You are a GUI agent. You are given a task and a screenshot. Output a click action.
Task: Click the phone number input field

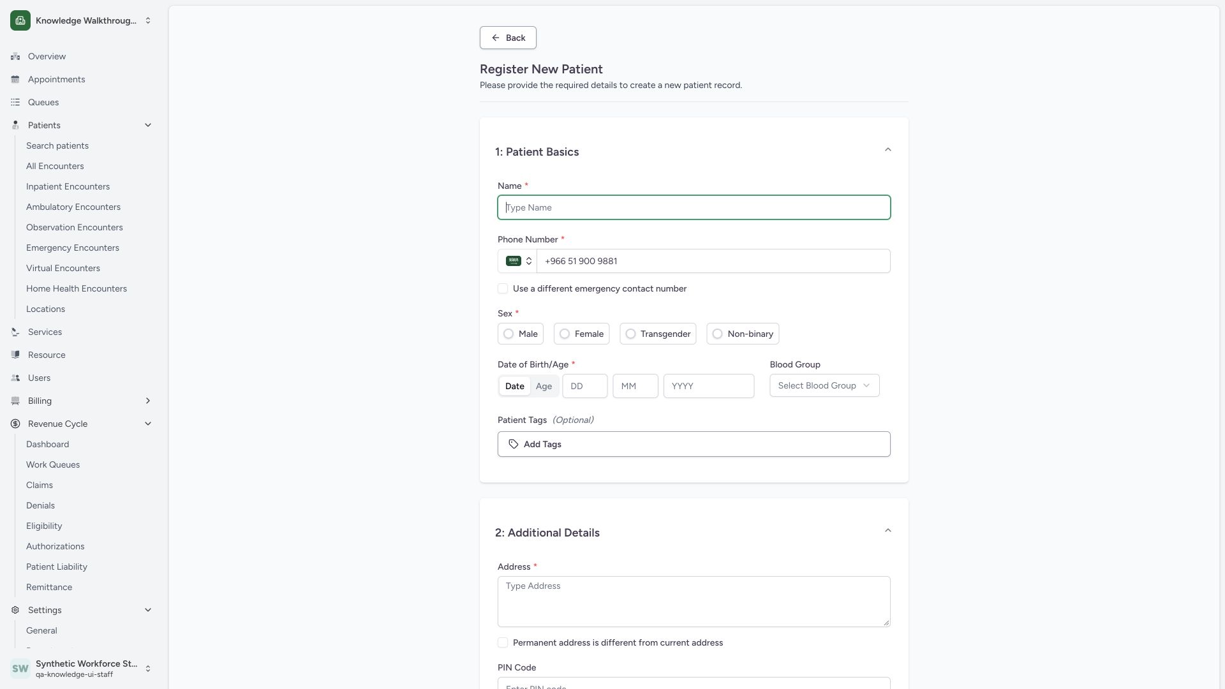point(713,261)
